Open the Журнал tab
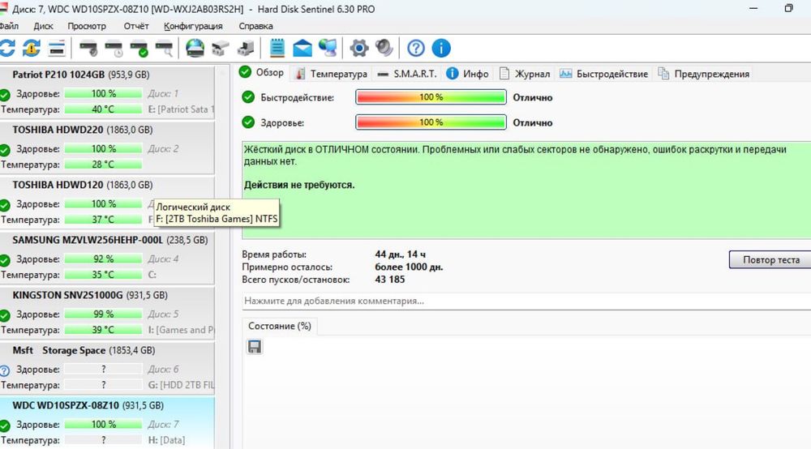The height and width of the screenshot is (449, 811). 525,74
